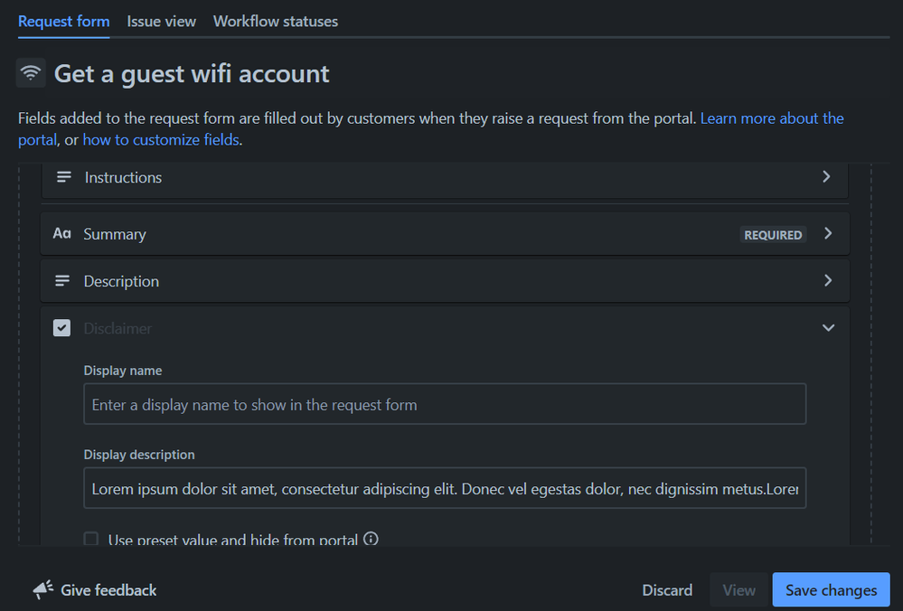The height and width of the screenshot is (611, 903).
Task: Click the Disclaimer checkbox field icon
Action: [x=61, y=328]
